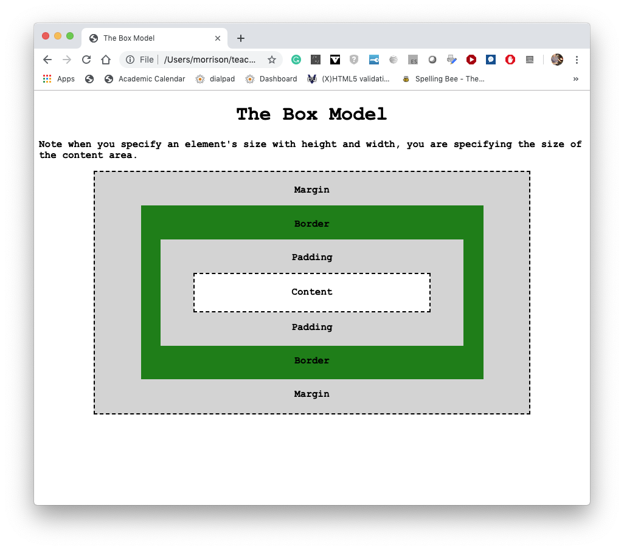
Task: Click the note paragraph about content area
Action: [x=310, y=150]
